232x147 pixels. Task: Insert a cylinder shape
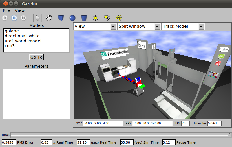[84, 18]
